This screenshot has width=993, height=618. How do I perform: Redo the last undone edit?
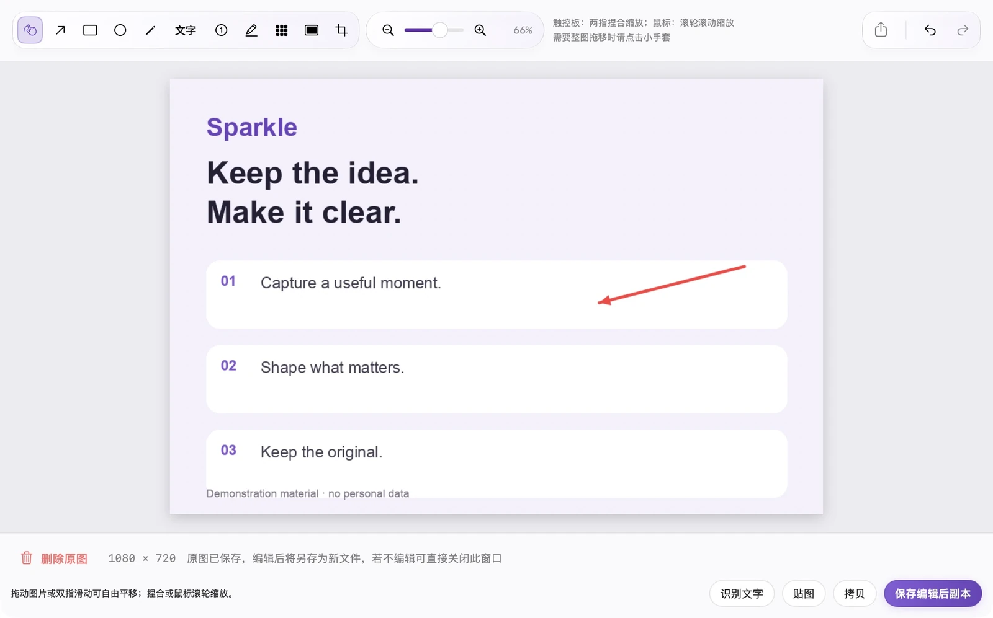tap(963, 30)
